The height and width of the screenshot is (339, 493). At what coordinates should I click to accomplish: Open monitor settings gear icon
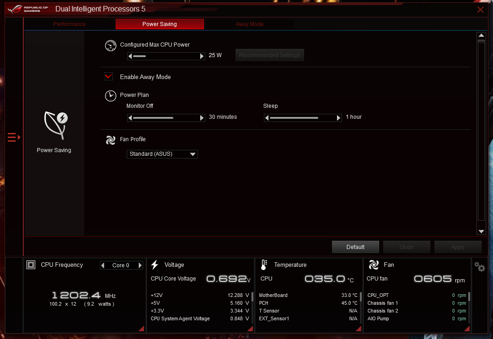[480, 267]
